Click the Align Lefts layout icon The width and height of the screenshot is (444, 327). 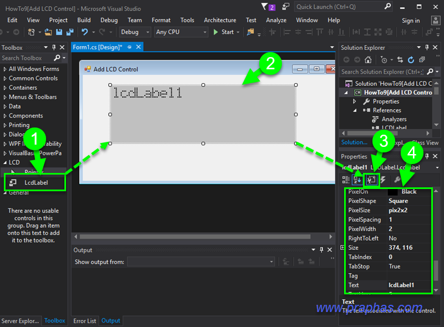coord(287,32)
